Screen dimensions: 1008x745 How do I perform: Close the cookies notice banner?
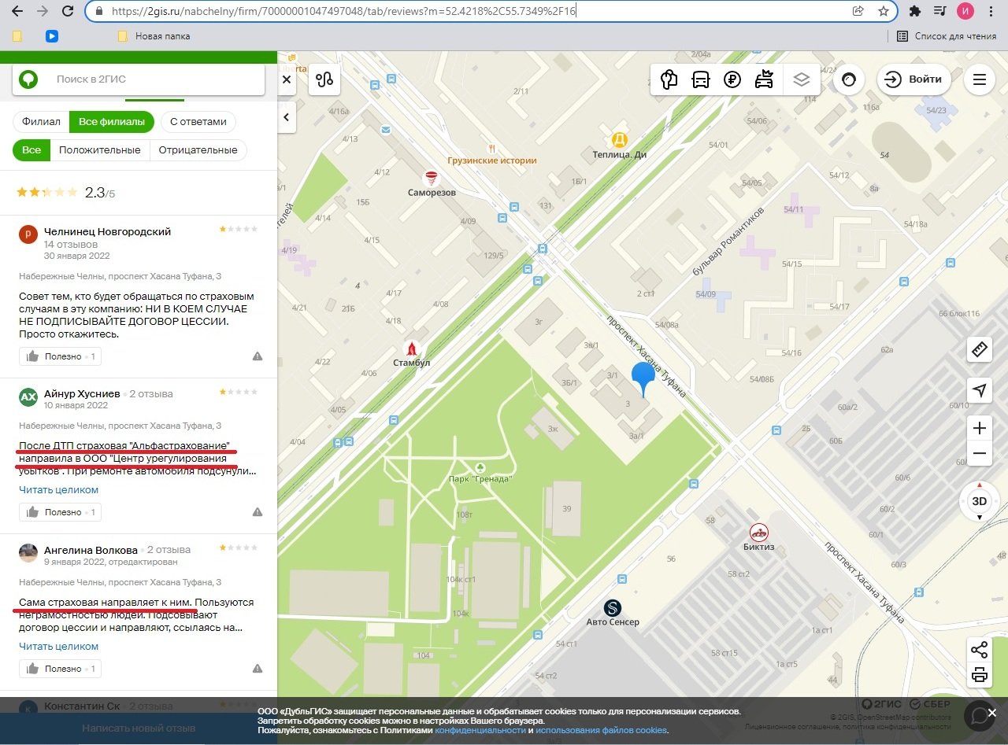(992, 713)
